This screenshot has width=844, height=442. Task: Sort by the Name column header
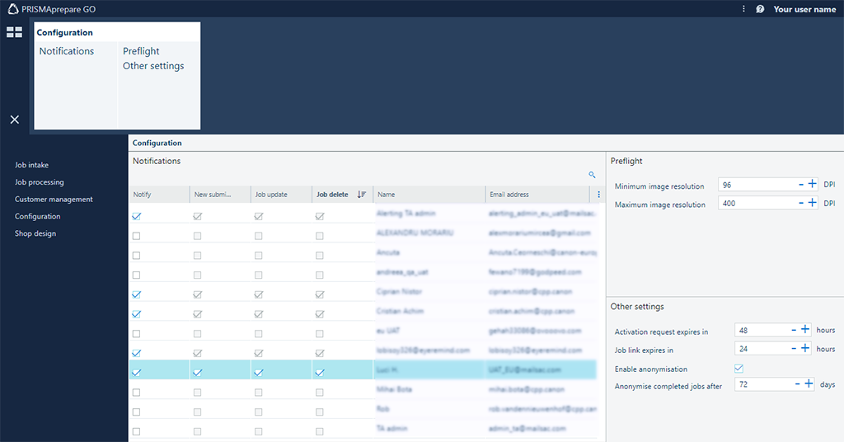pos(429,195)
